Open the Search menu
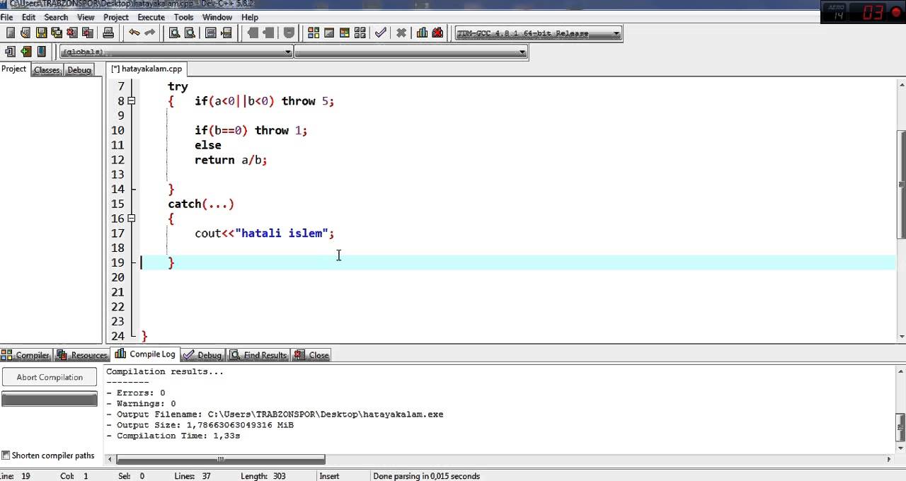Image resolution: width=906 pixels, height=481 pixels. (56, 17)
